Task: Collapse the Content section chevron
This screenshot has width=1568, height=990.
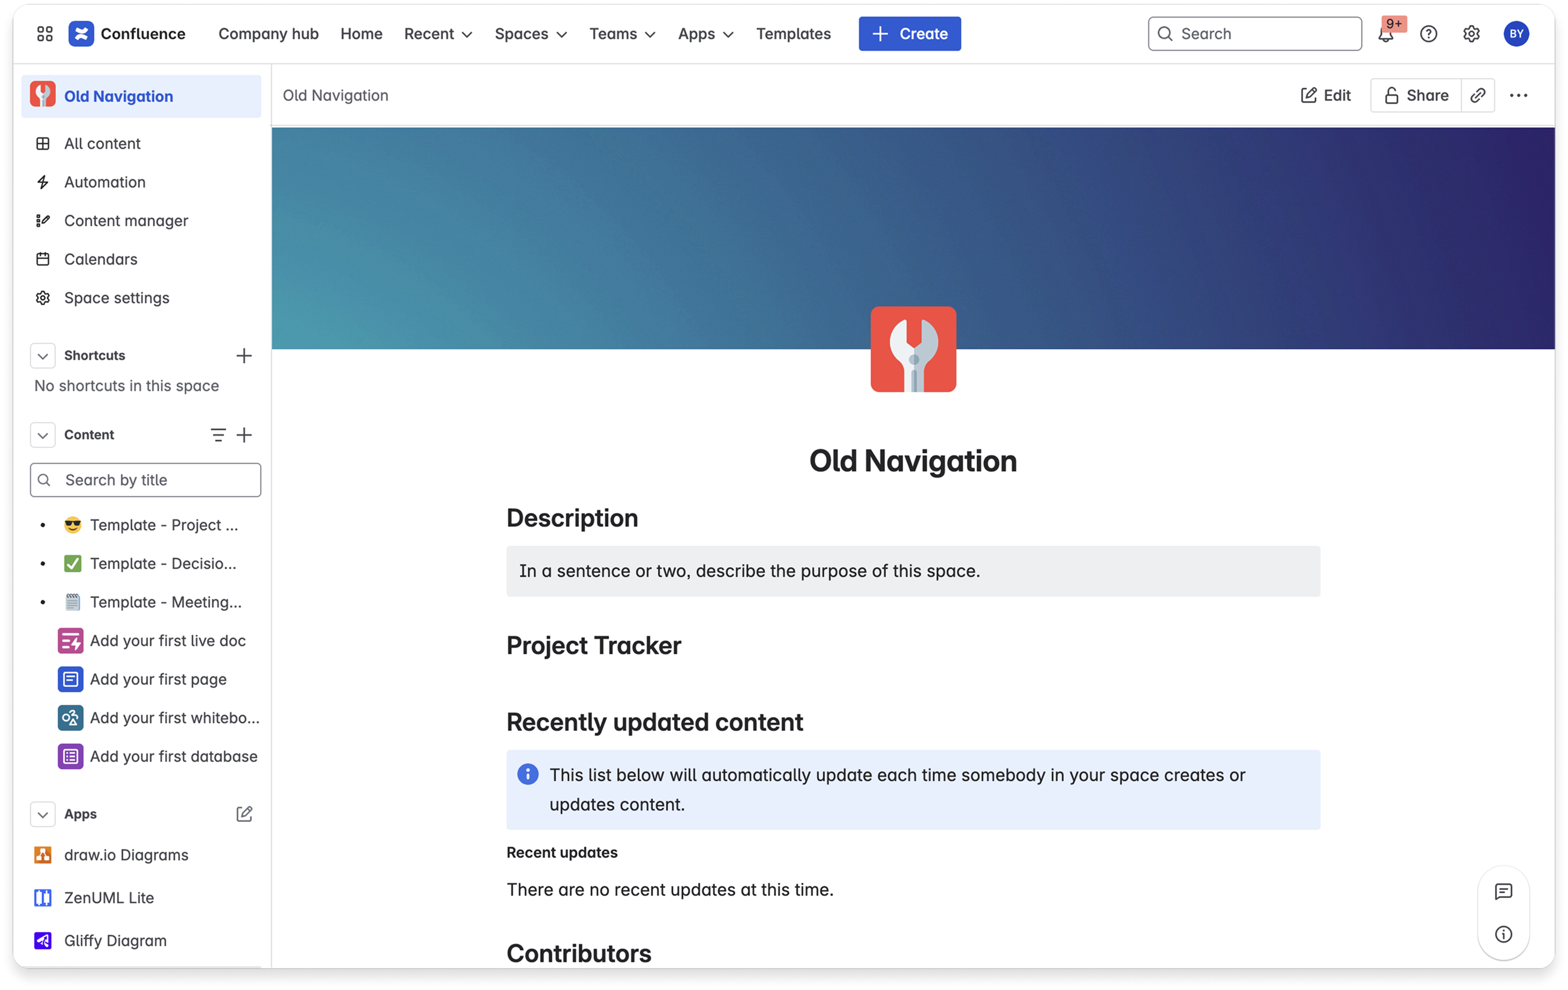Action: point(43,435)
